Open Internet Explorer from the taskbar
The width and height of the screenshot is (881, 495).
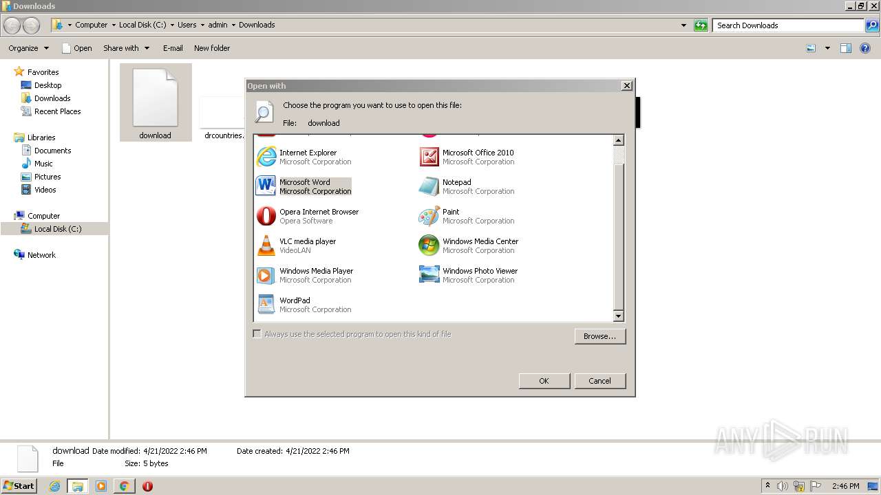click(55, 486)
